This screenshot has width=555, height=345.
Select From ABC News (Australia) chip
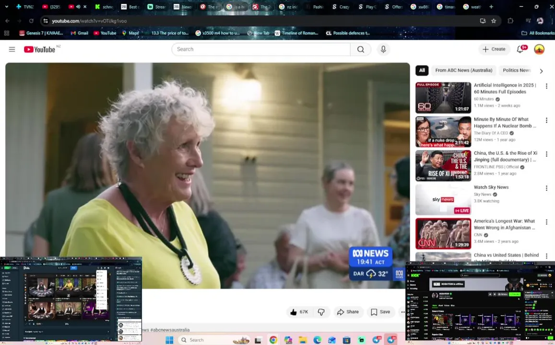464,70
